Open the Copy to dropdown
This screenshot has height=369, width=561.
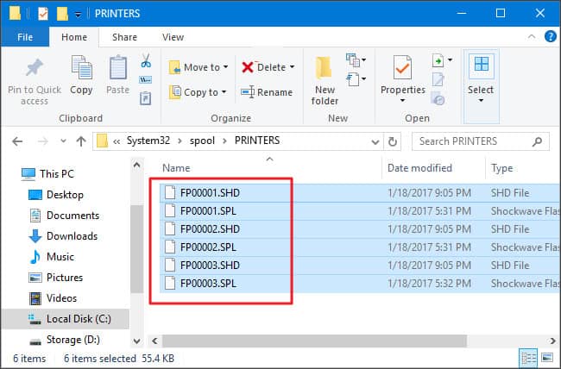198,92
